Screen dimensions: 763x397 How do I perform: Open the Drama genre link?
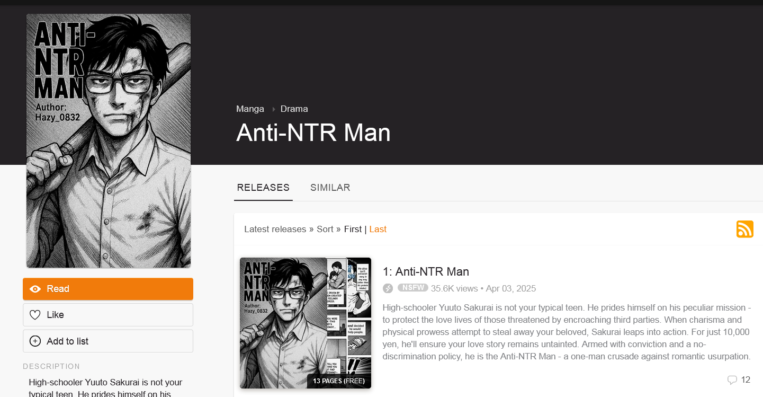(x=294, y=109)
